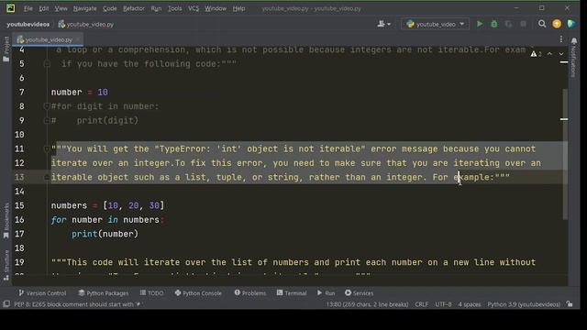
Task: Change CRLF line separator in status bar
Action: pyautogui.click(x=422, y=304)
